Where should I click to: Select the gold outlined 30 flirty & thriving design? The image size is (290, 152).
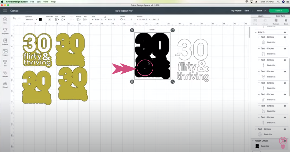[x=37, y=50]
